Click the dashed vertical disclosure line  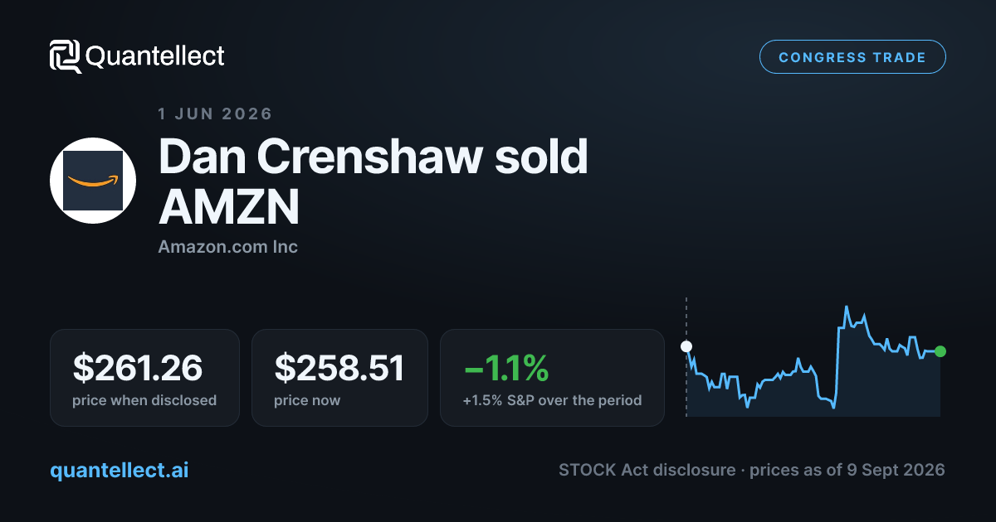pos(686,356)
